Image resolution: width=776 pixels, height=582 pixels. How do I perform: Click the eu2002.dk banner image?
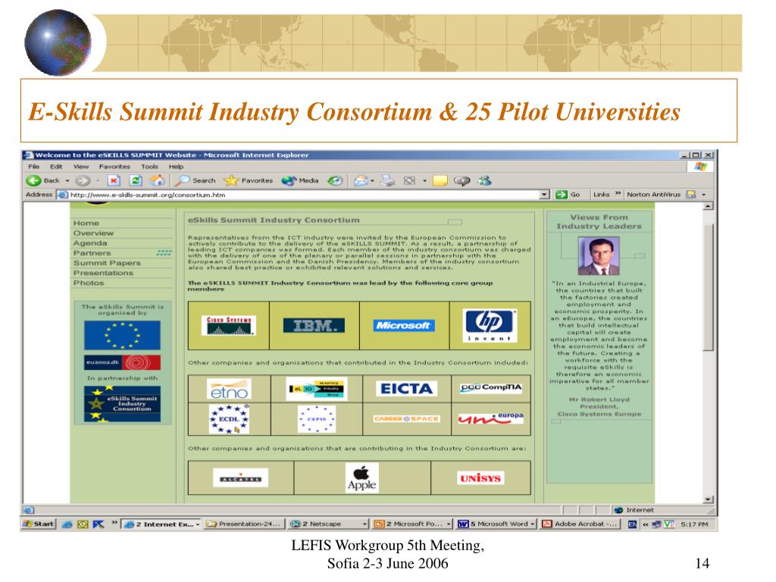click(122, 362)
